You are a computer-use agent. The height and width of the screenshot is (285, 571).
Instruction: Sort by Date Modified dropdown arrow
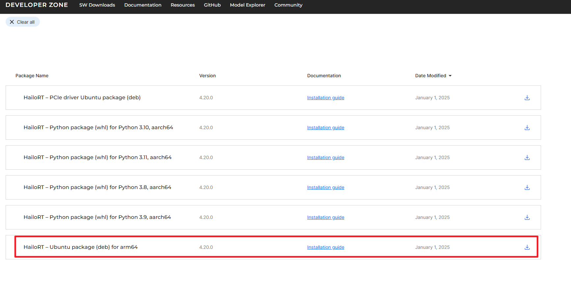[450, 76]
